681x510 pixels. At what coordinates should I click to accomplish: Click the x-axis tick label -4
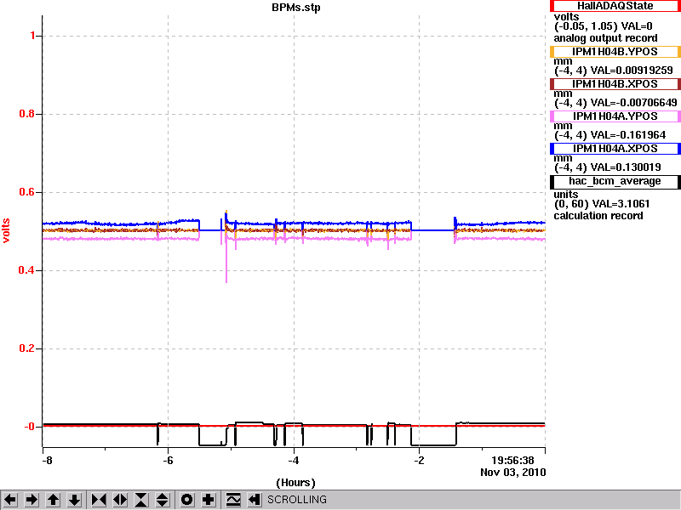click(294, 461)
